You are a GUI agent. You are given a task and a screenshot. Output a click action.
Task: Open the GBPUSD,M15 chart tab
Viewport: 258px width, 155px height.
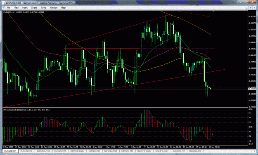[x=111, y=151]
